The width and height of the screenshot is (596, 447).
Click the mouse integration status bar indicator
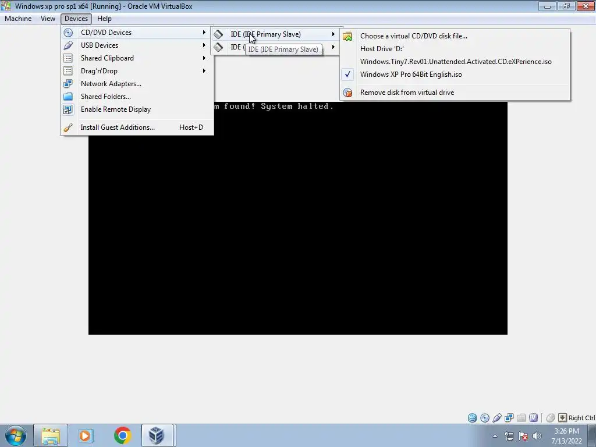point(551,418)
